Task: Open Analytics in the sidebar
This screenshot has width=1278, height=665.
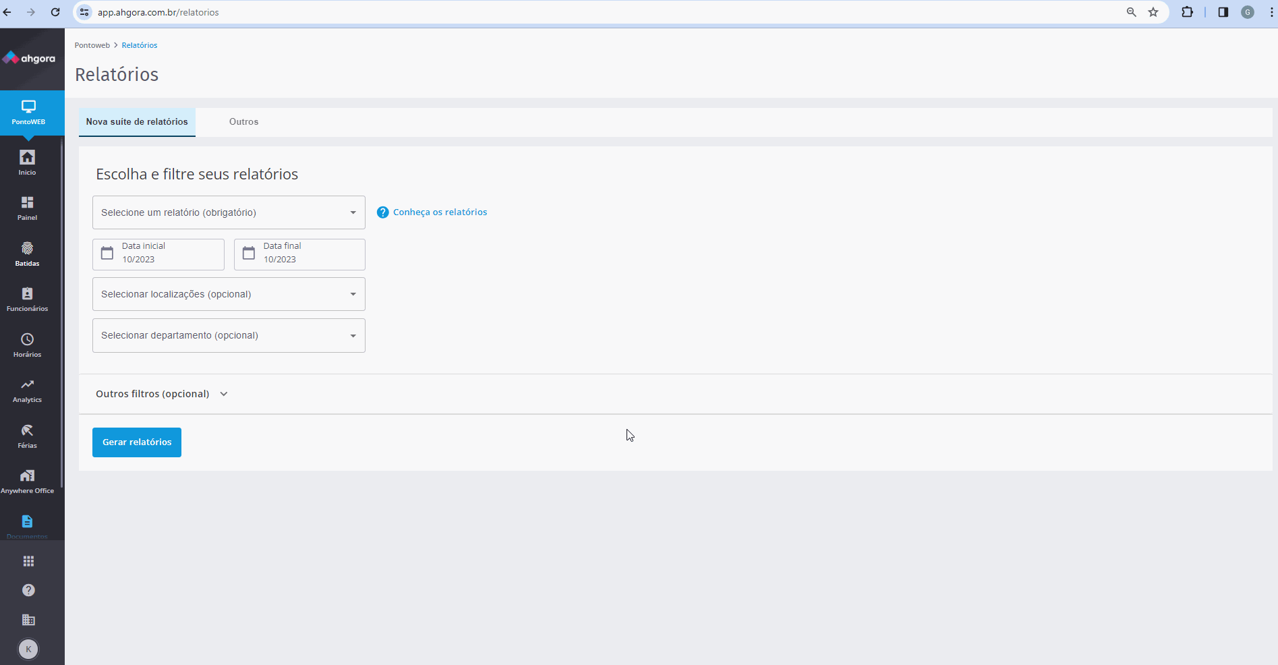Action: click(x=27, y=390)
